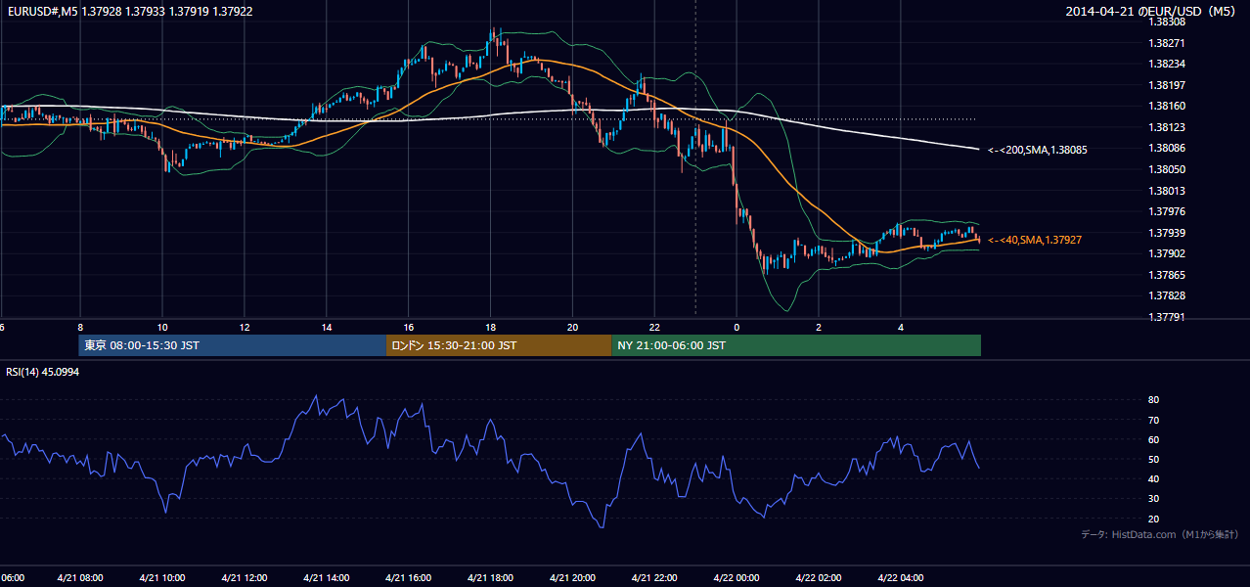Screen dimensions: 1250x587
Task: Click price axis label 1.38013
Action: pos(1166,191)
